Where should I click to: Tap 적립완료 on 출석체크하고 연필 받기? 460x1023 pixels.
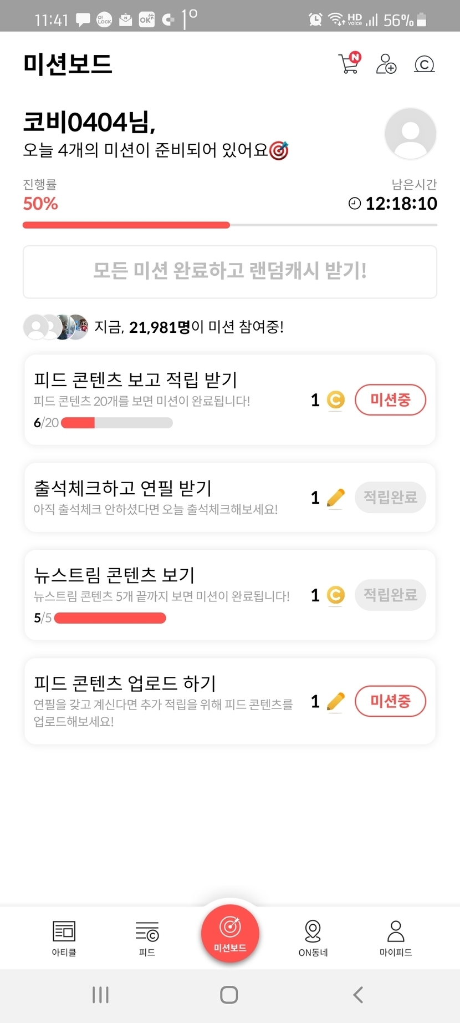[x=390, y=497]
